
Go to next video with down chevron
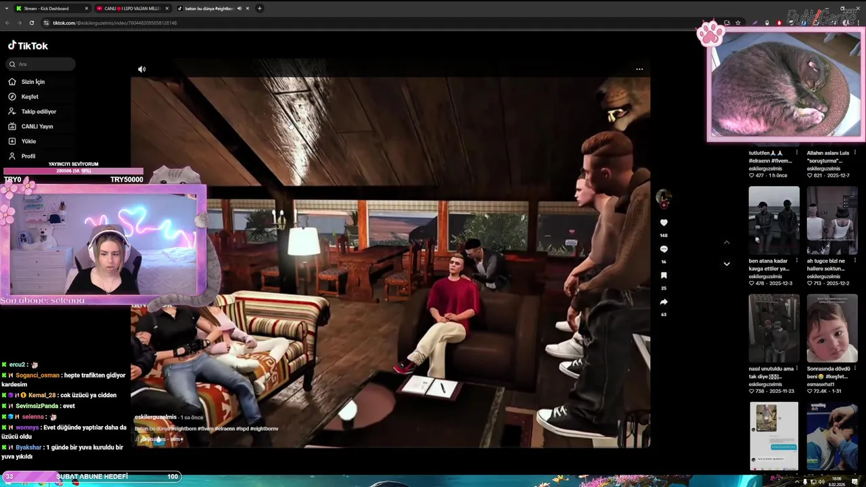pyautogui.click(x=727, y=264)
